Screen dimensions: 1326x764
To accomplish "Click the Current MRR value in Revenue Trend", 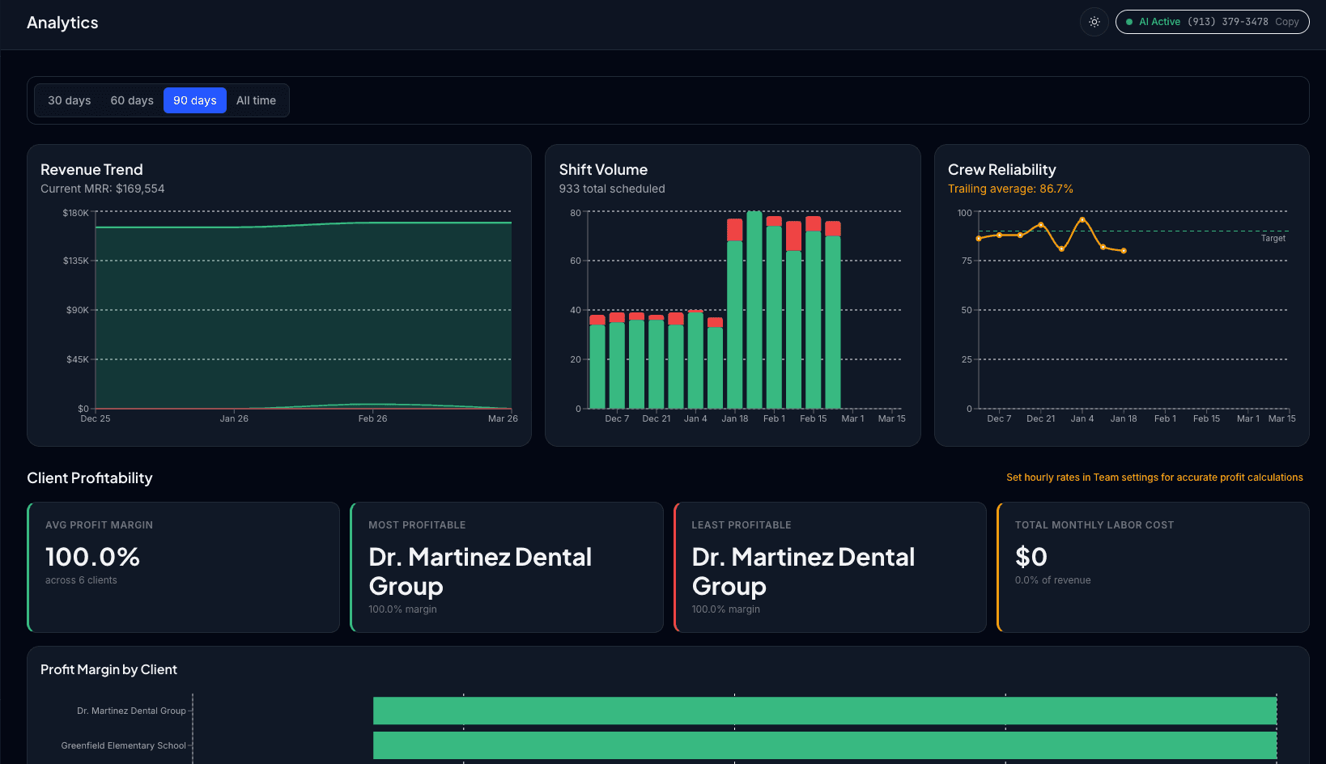I will (102, 189).
